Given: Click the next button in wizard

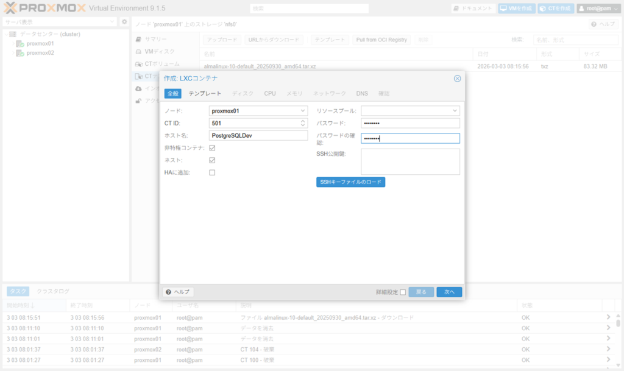Looking at the screenshot, I should [x=449, y=292].
